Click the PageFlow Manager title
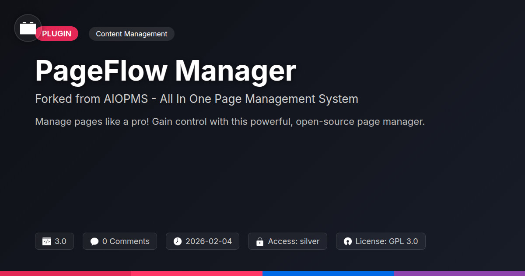Viewport: 525px width, 276px height. pos(165,71)
